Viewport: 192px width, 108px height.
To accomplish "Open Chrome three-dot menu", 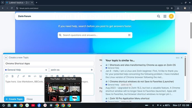I will (189, 8).
